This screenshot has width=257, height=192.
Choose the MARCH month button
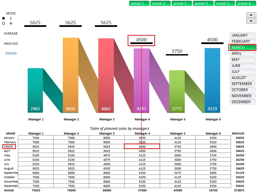242,47
